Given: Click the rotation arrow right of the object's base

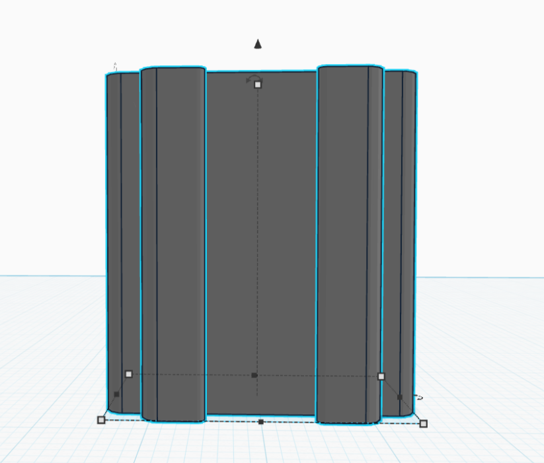Looking at the screenshot, I should point(419,398).
